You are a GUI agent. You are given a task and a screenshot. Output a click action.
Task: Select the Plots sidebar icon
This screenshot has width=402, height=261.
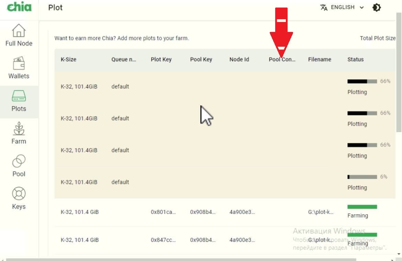[x=19, y=96]
